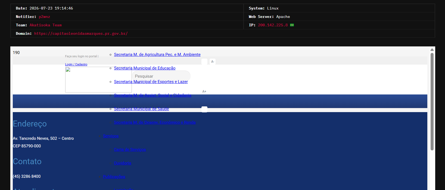Click the white square button near Saúde link

[x=204, y=109]
